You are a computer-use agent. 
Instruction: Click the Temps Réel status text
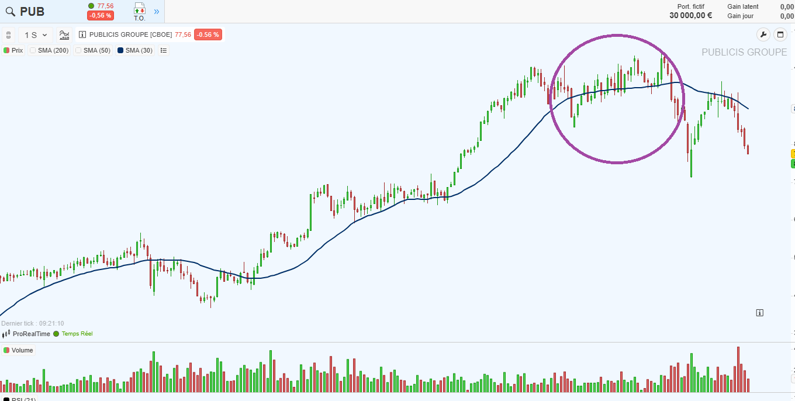[x=77, y=334]
